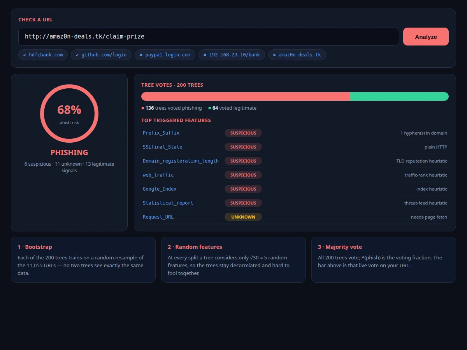Click the '3 · Majority vote' card heading

tap(340, 247)
